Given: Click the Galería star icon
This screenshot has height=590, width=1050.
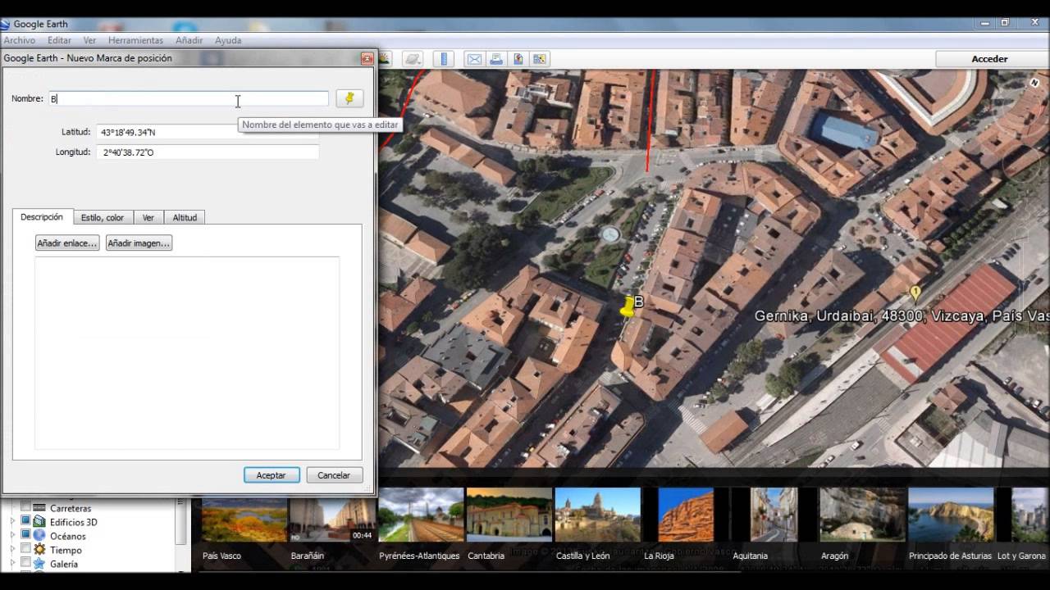Looking at the screenshot, I should point(39,564).
